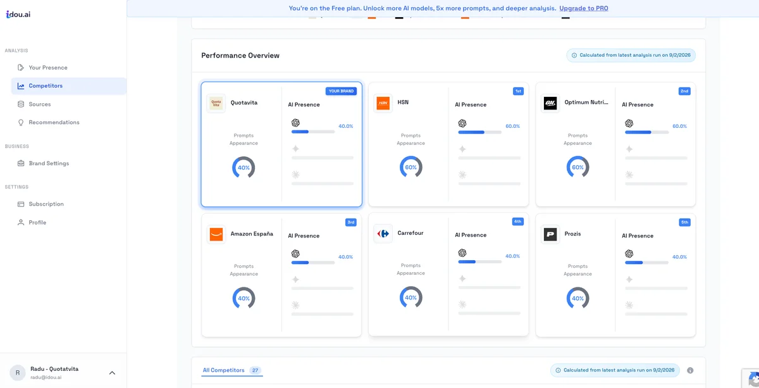Viewport: 759px width, 388px height.
Task: Select the Competitors sidebar item
Action: (x=46, y=86)
